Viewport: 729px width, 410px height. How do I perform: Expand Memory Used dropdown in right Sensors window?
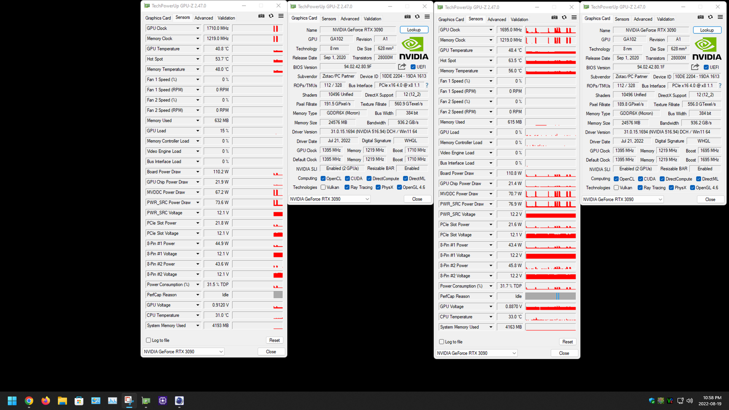tap(491, 122)
